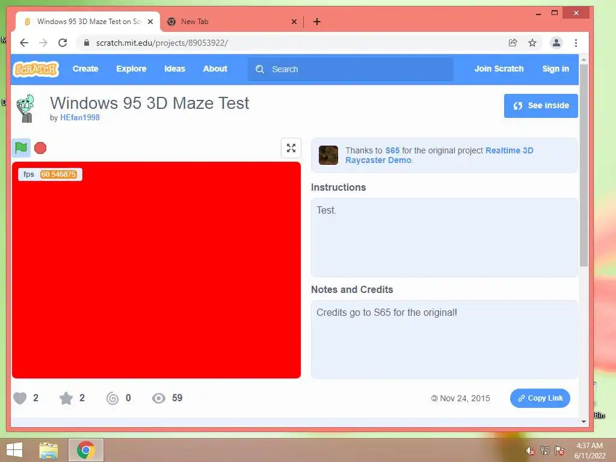Maximize the Chrome window
Screen dimensions: 616x462
pyautogui.click(x=555, y=13)
